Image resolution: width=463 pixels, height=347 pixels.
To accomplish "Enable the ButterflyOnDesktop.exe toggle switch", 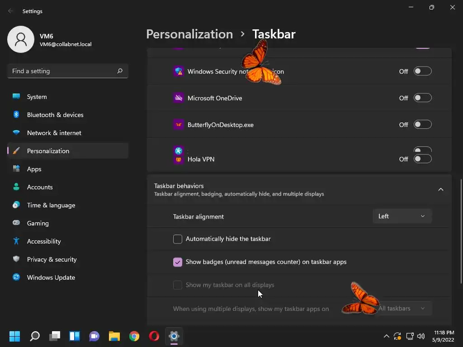I will click(422, 125).
